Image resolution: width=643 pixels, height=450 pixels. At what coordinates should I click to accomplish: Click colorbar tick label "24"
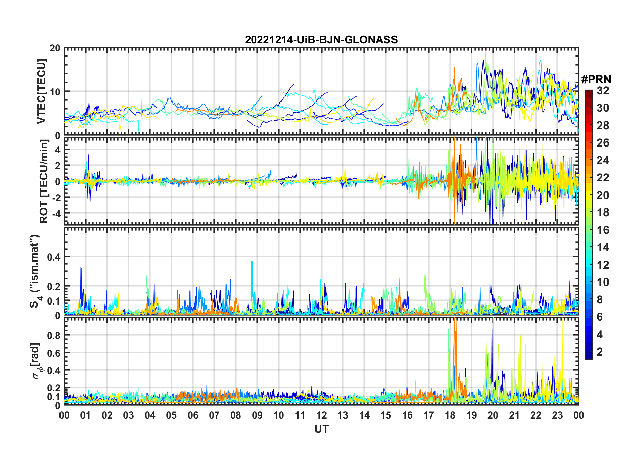coord(603,160)
